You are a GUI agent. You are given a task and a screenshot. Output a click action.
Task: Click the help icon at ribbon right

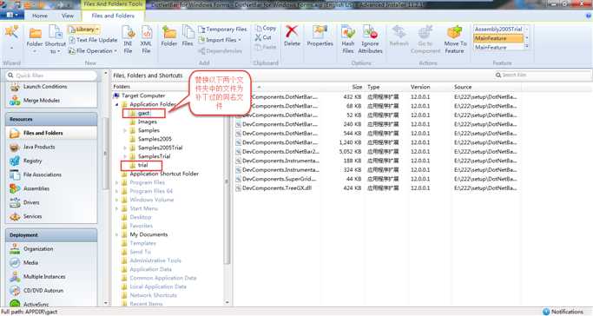(589, 16)
